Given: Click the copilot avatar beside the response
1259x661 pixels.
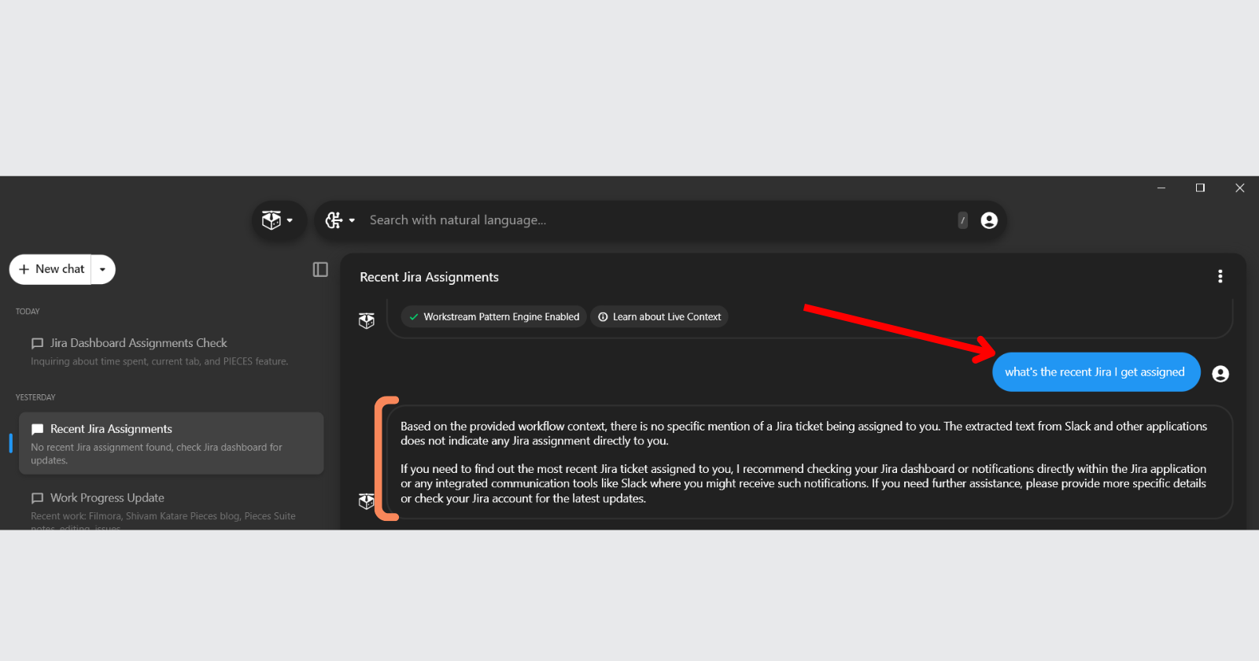Looking at the screenshot, I should (x=367, y=501).
